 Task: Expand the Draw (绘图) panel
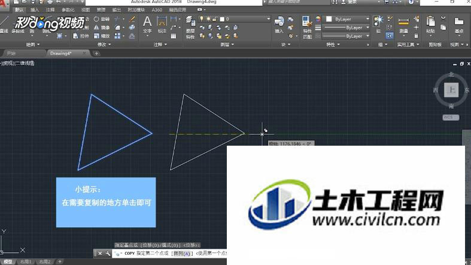(33, 44)
